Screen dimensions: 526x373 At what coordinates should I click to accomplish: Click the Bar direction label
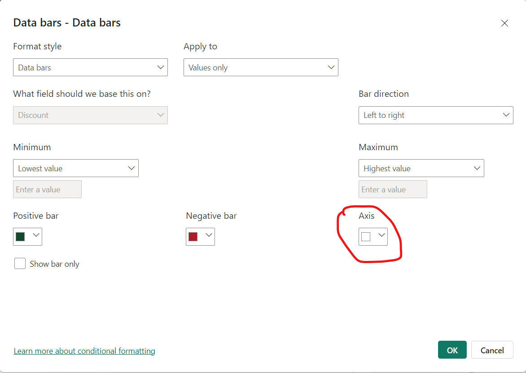pos(383,94)
